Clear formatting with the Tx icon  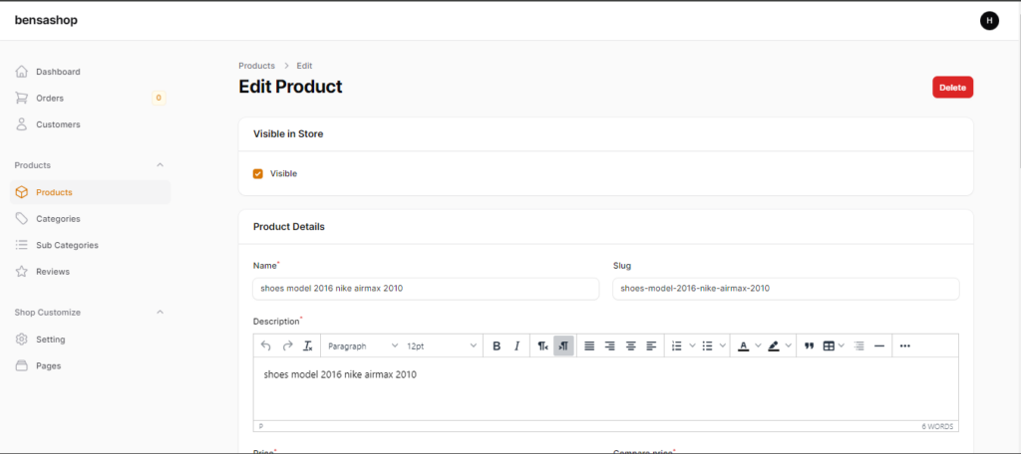coord(308,346)
